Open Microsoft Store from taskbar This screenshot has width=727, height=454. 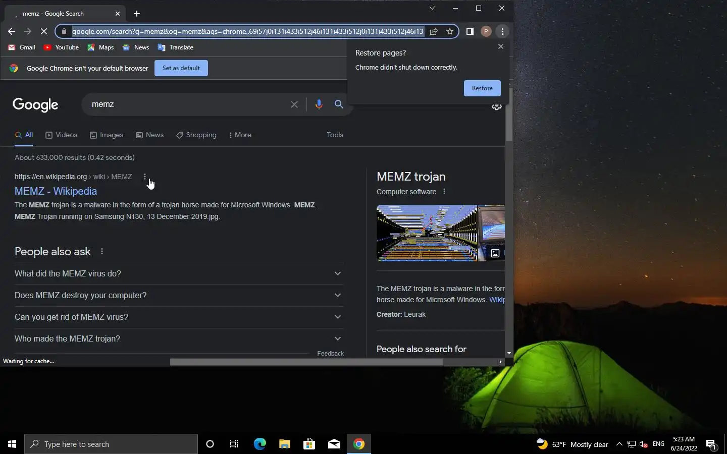point(309,444)
